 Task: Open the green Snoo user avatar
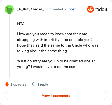coord(9,9)
